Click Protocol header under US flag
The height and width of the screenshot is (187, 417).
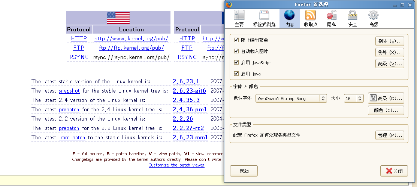point(79,29)
